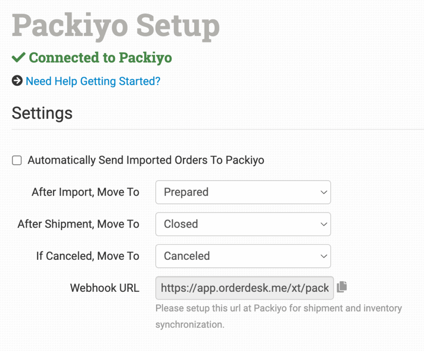Expand the After Shipment dropdown showing Closed
This screenshot has width=424, height=351.
(243, 224)
